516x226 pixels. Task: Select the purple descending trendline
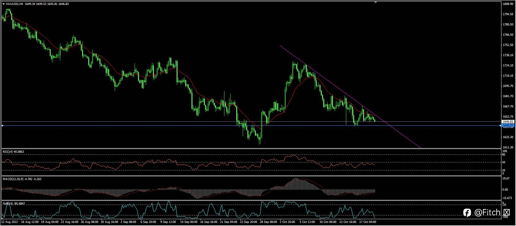[350, 97]
